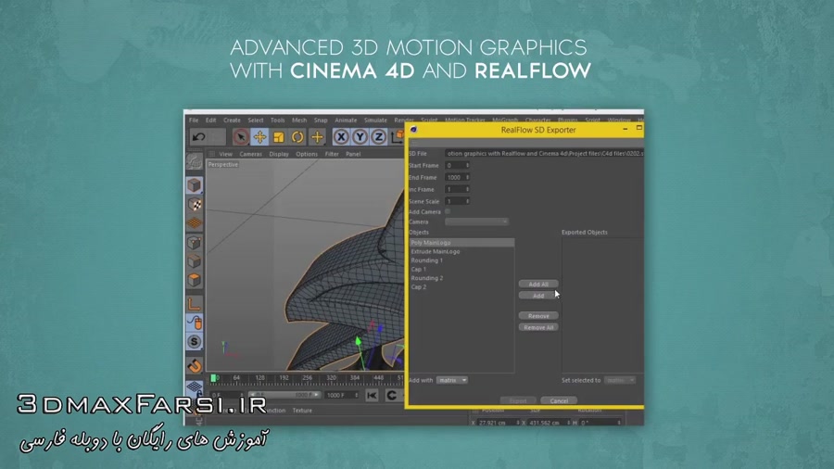Select the Points mode cube icon

(195, 243)
